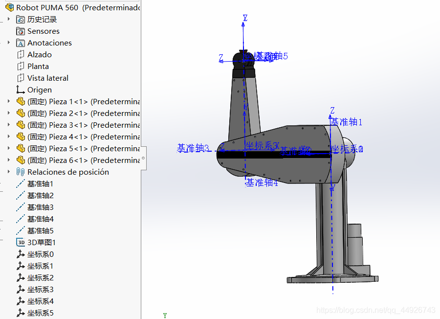Click the Anotaciones annotation icon

pos(21,43)
